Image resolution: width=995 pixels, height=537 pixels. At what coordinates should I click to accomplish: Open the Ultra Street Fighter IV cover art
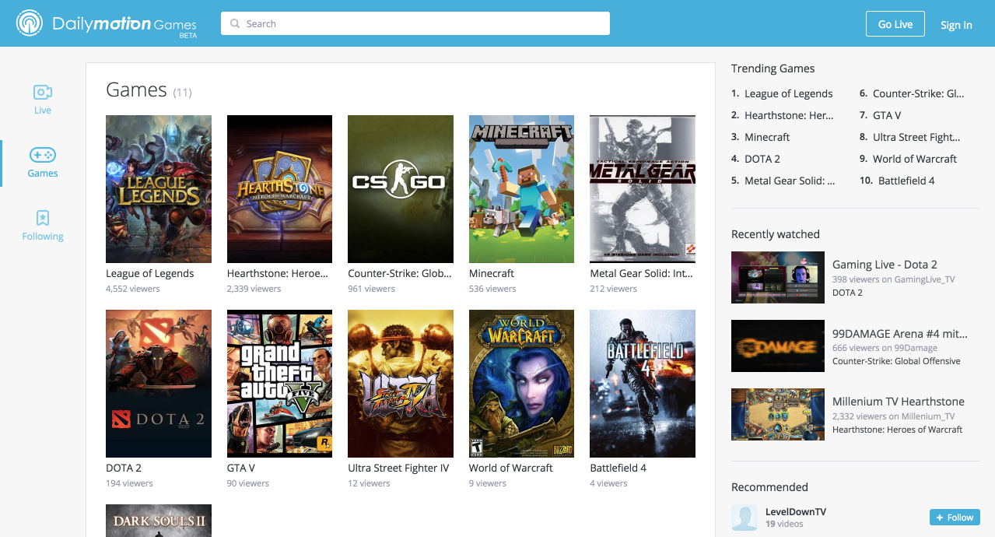point(401,384)
